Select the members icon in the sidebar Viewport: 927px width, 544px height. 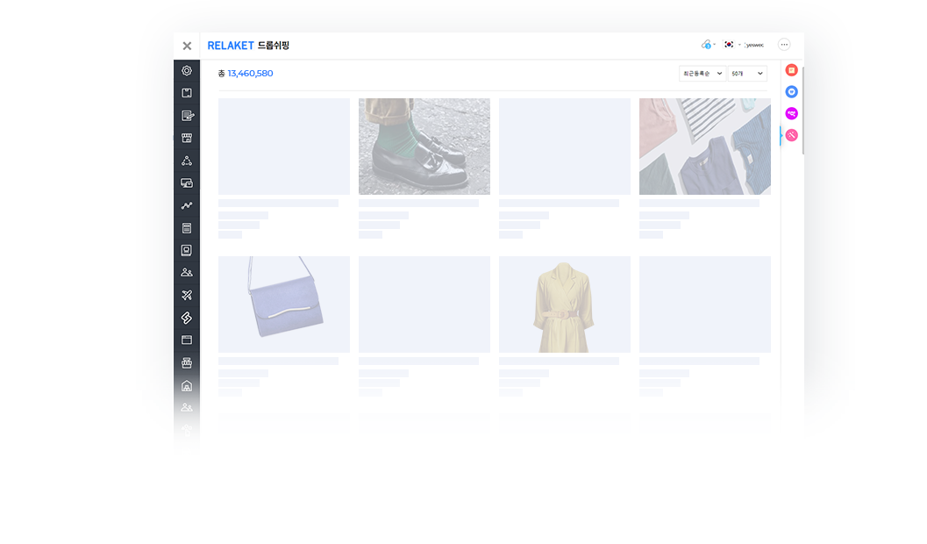pyautogui.click(x=186, y=272)
